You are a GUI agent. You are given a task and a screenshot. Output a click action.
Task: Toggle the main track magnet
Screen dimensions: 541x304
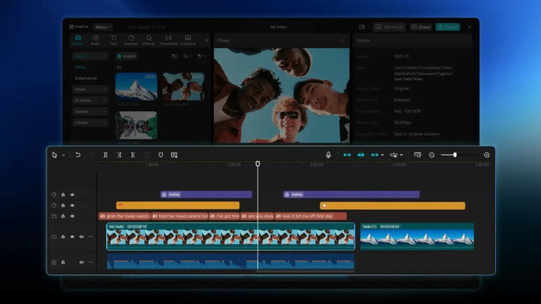point(347,155)
